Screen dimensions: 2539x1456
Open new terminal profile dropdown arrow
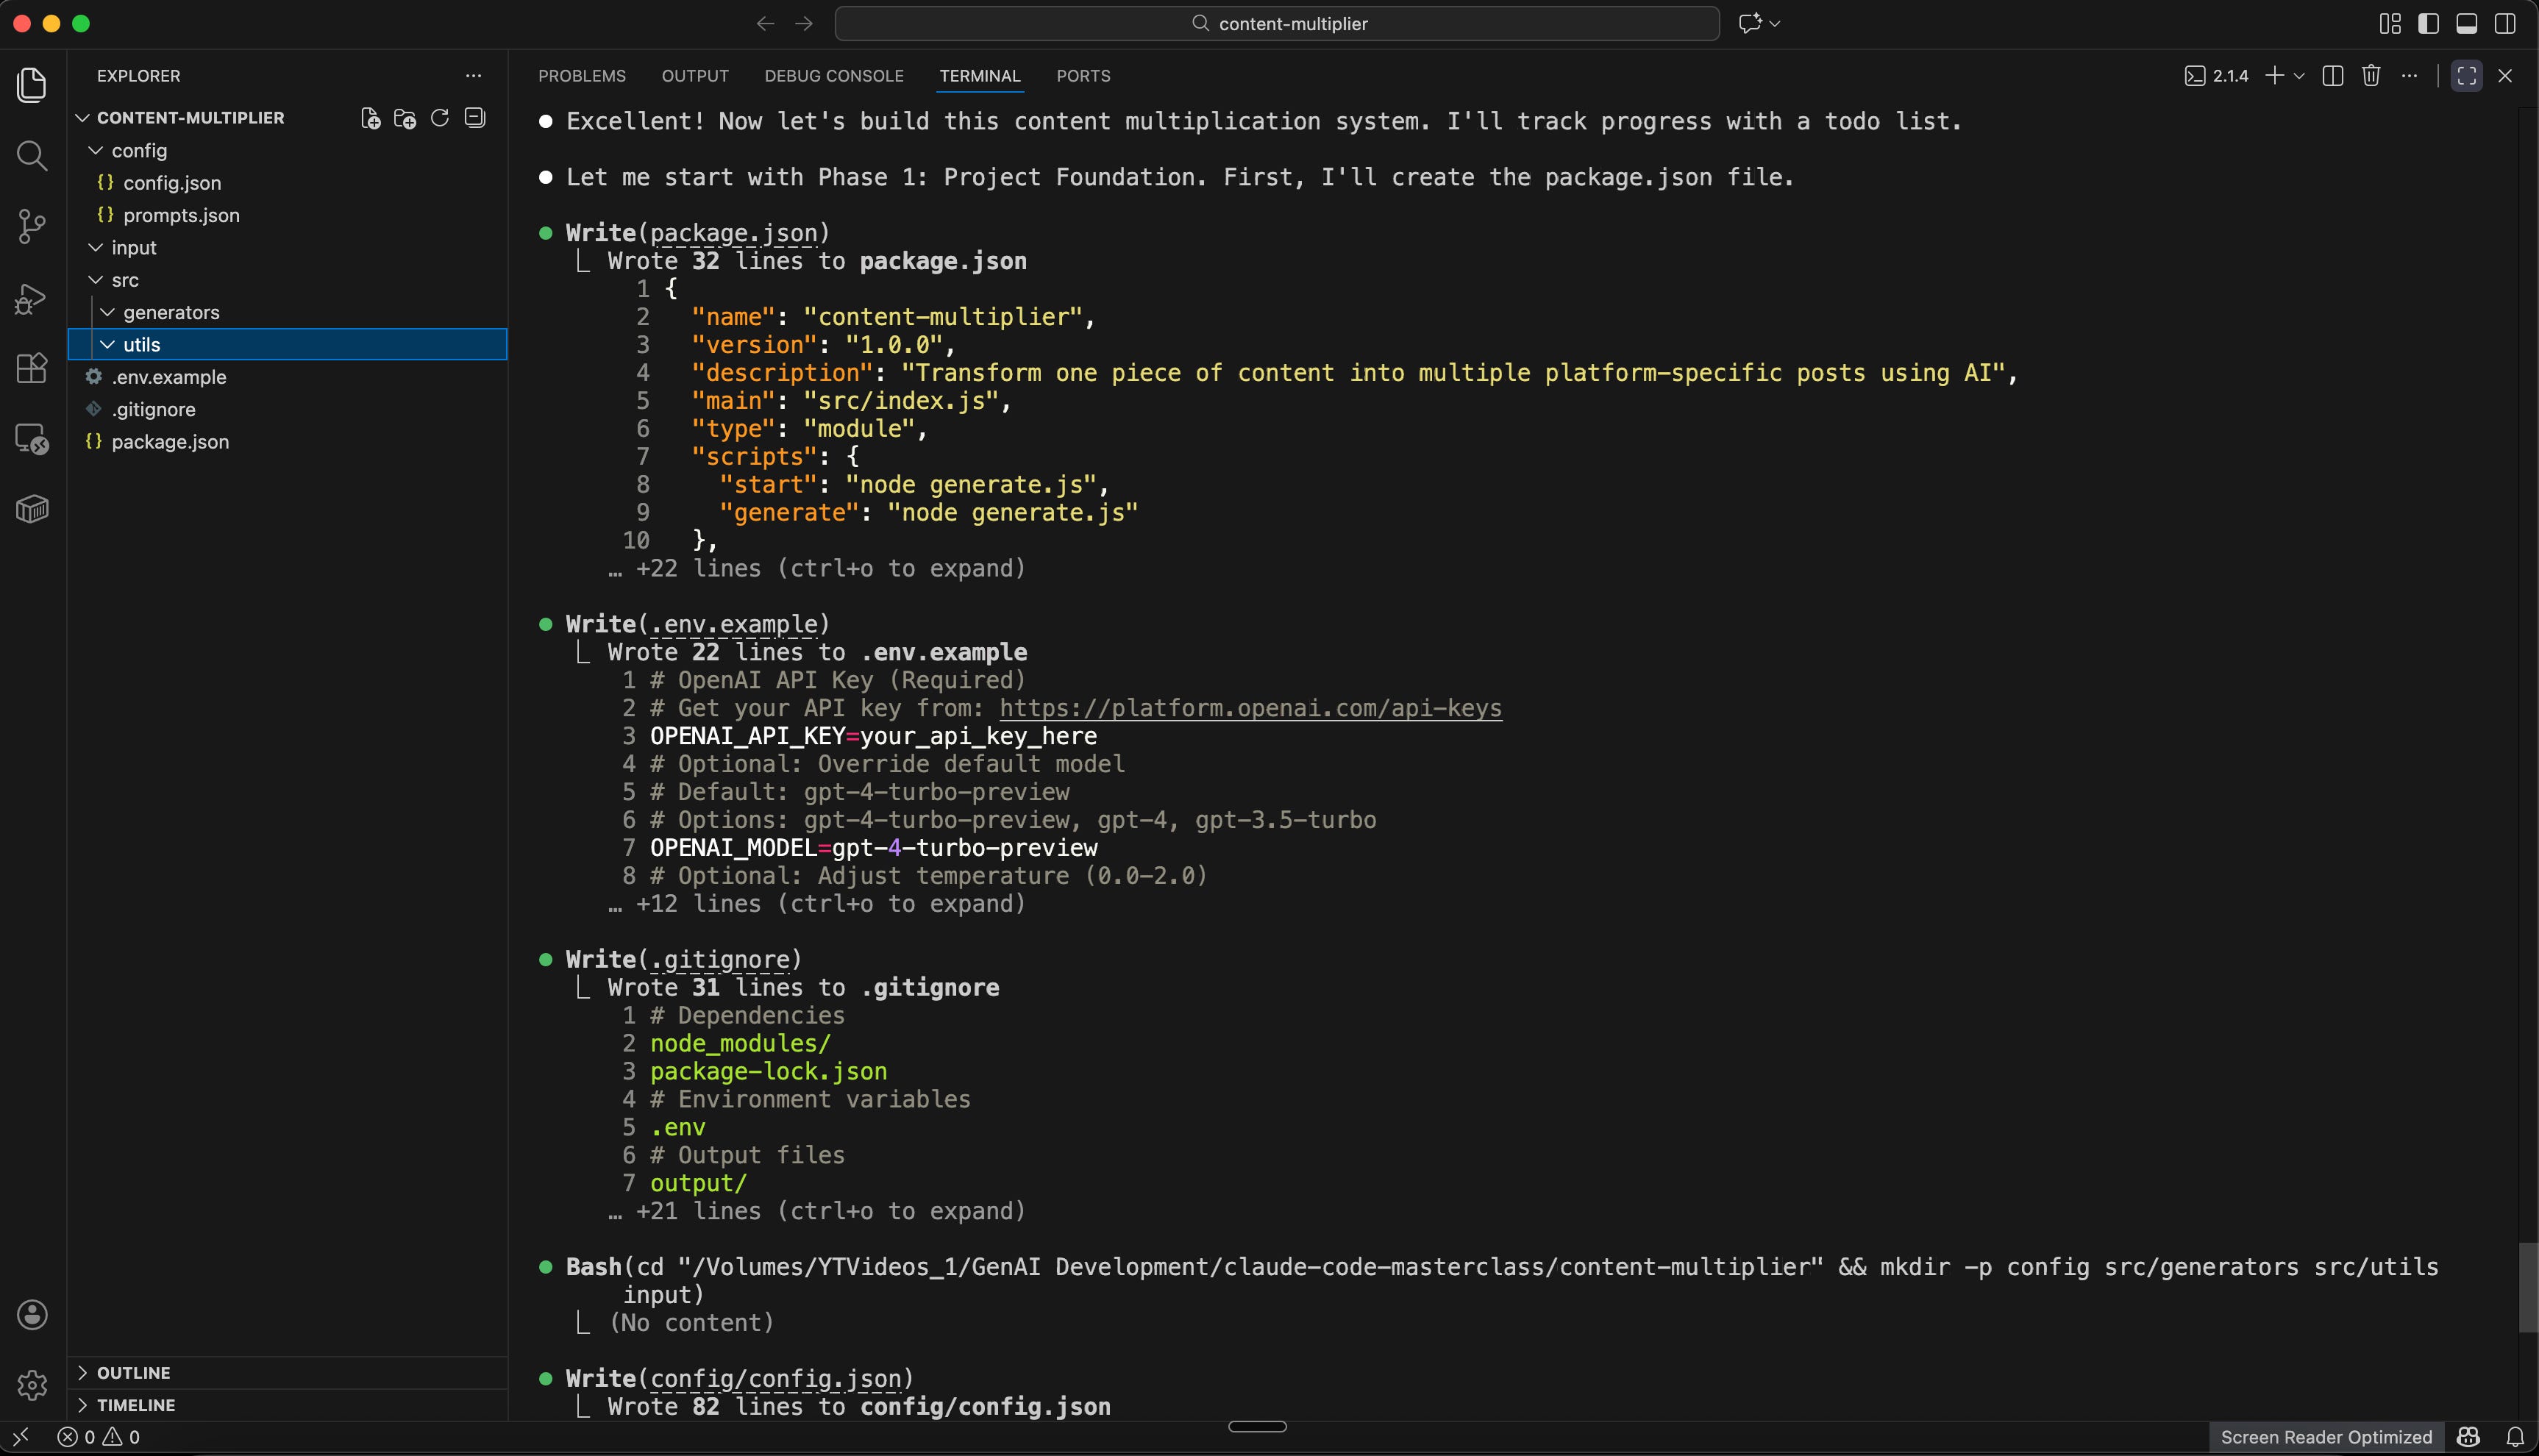(x=2298, y=76)
